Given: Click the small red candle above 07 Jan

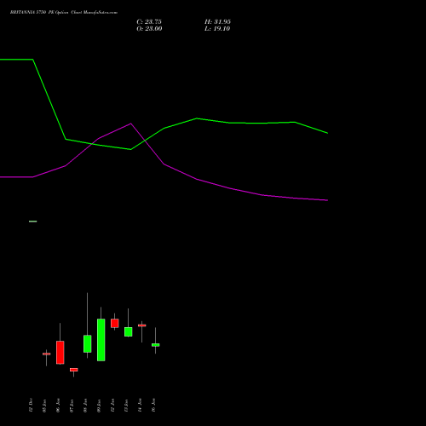Looking at the screenshot, I should point(74,370).
